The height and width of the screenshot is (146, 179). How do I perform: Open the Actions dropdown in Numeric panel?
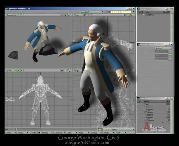[163, 48]
